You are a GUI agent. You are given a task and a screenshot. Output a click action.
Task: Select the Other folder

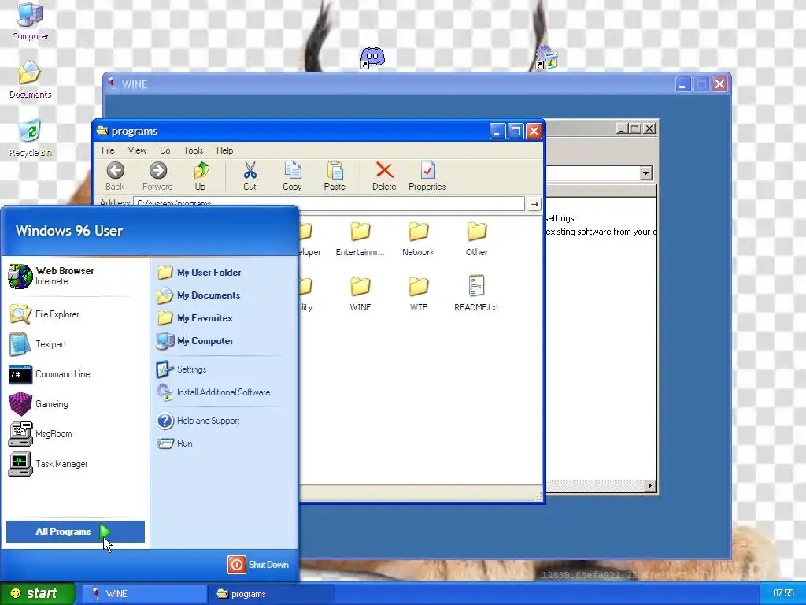pos(476,239)
